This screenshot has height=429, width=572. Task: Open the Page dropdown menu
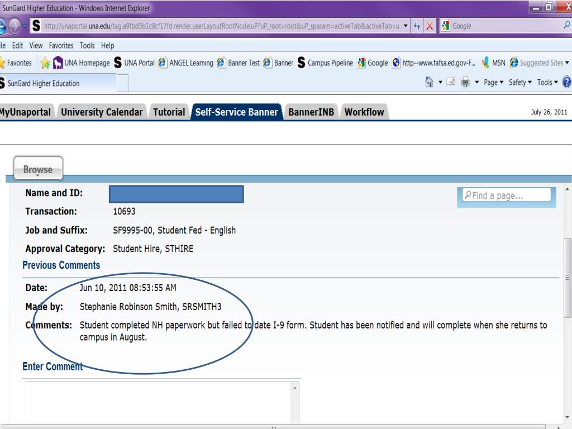click(494, 83)
